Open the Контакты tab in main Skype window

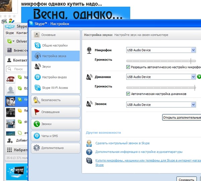coord(16,60)
